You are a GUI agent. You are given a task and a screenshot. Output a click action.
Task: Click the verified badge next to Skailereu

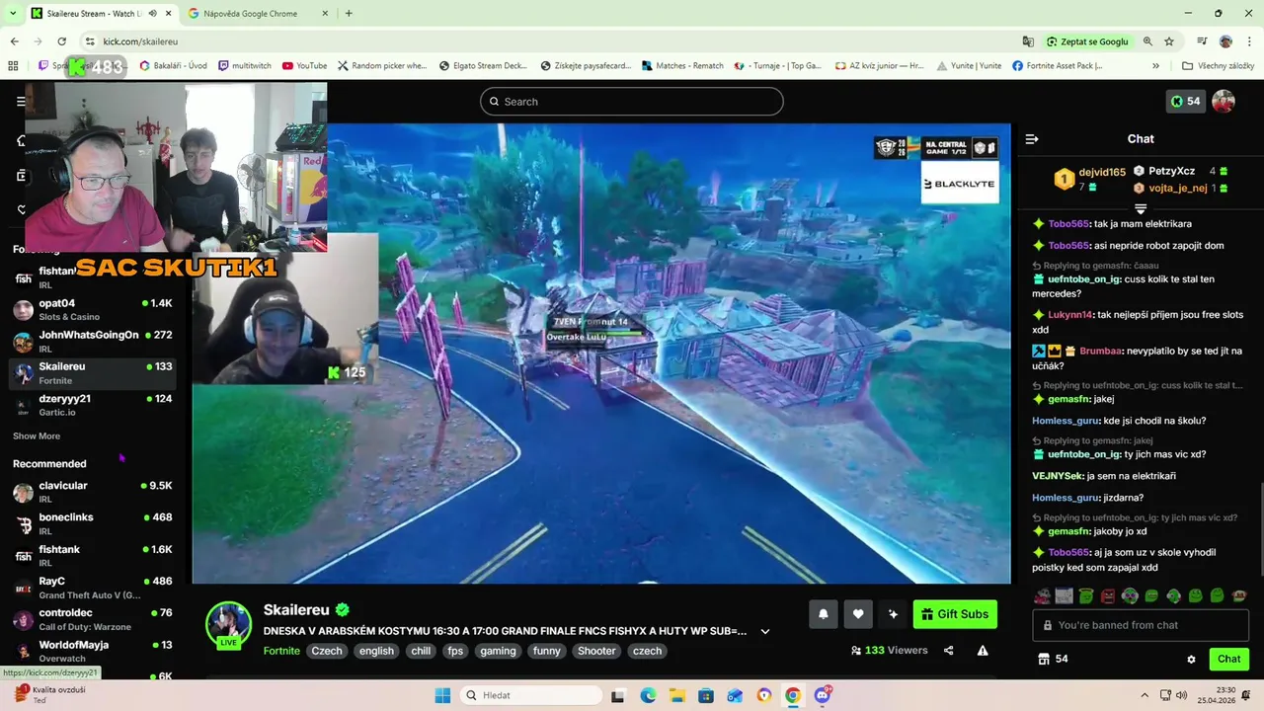tap(343, 610)
